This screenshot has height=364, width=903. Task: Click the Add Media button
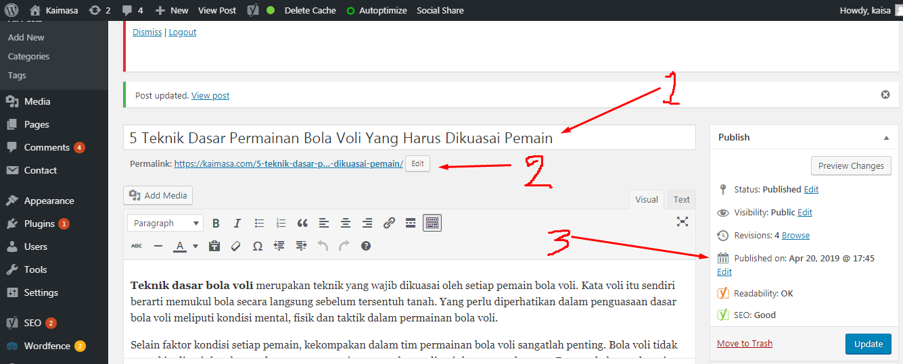(x=158, y=195)
